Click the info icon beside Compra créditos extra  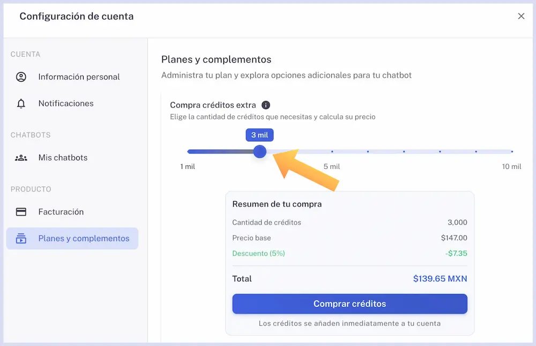266,105
